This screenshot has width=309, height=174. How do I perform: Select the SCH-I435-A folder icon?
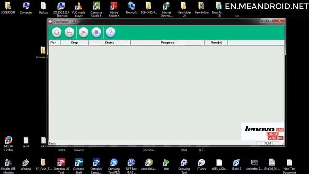149,8
